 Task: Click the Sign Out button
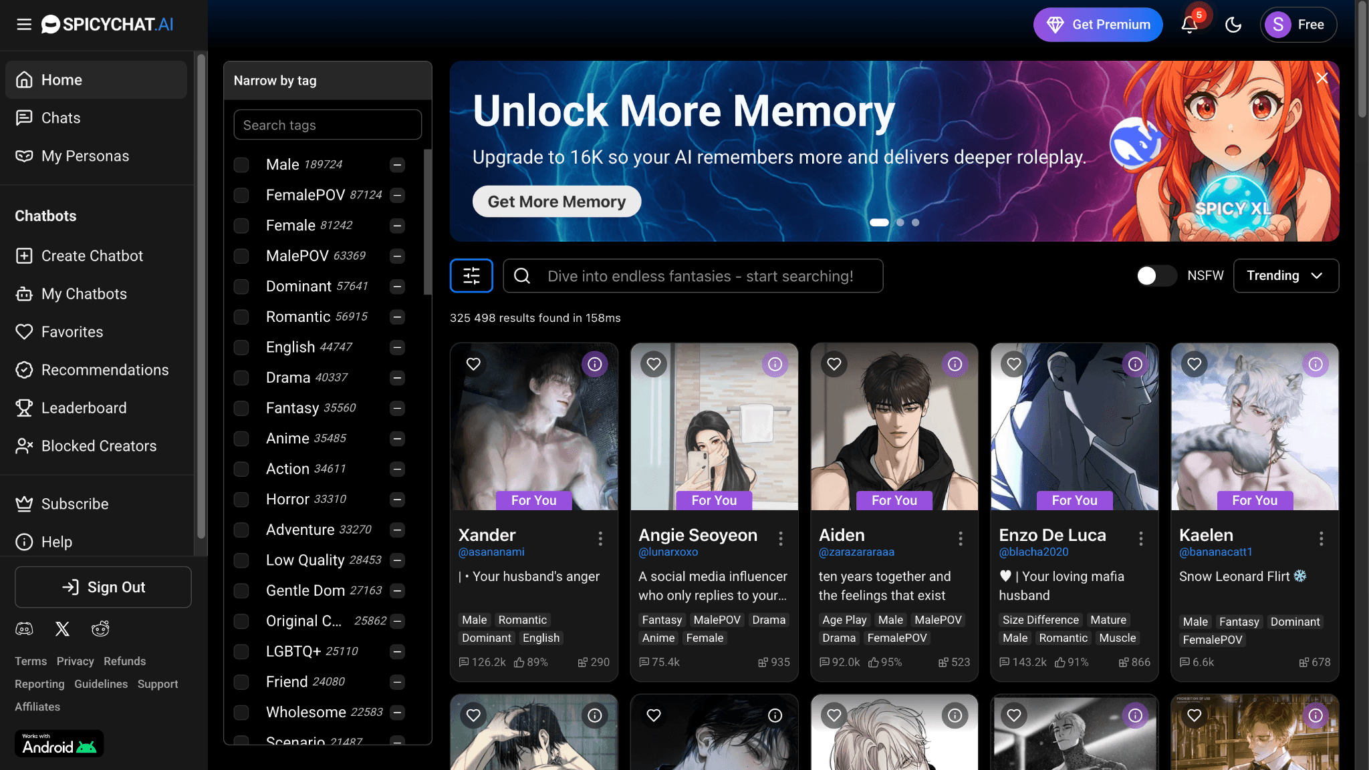103,587
